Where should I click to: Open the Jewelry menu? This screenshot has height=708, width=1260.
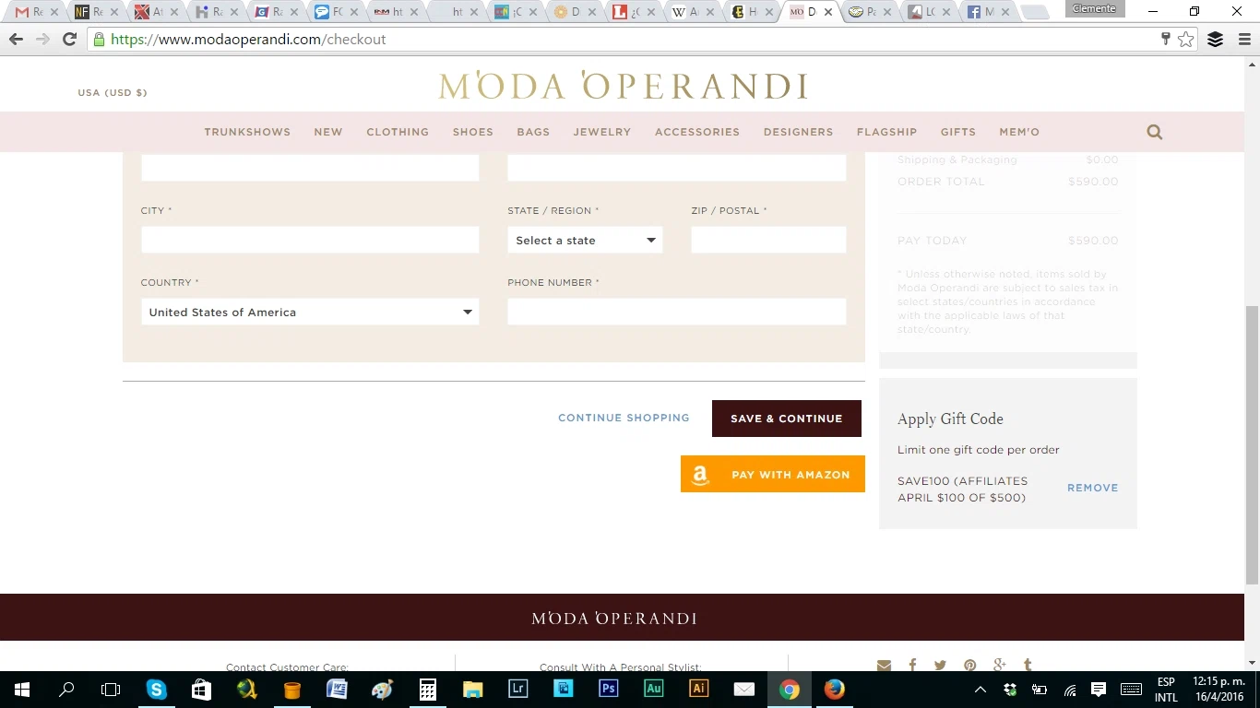[602, 132]
